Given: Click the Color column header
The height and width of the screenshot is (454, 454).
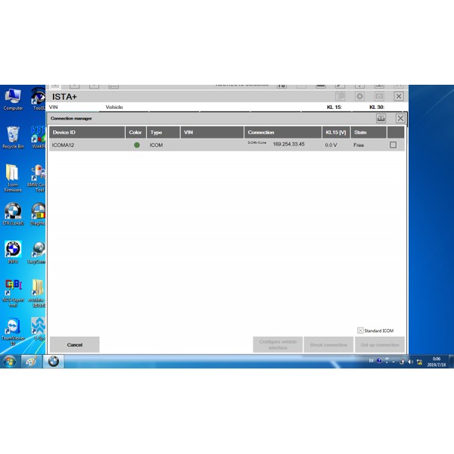Looking at the screenshot, I should click(x=135, y=132).
